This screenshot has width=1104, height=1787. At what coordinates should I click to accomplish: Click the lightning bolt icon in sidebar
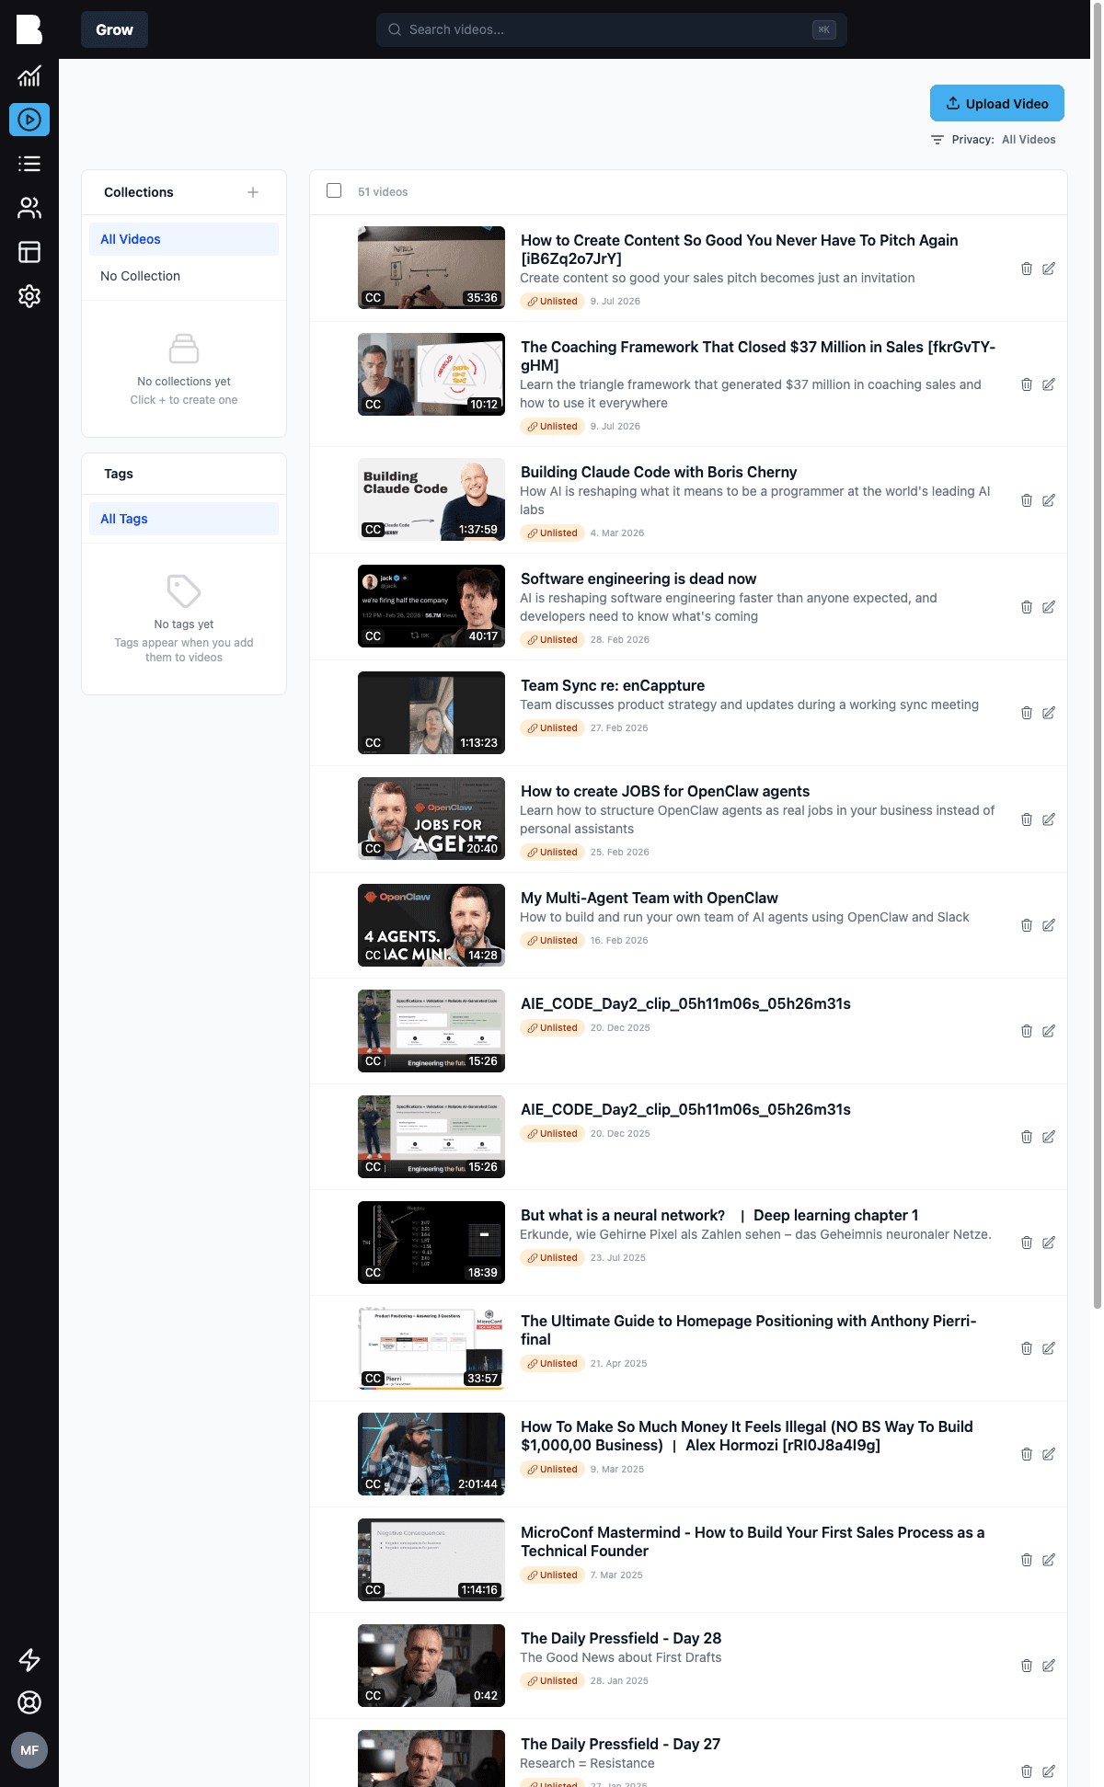coord(29,1660)
